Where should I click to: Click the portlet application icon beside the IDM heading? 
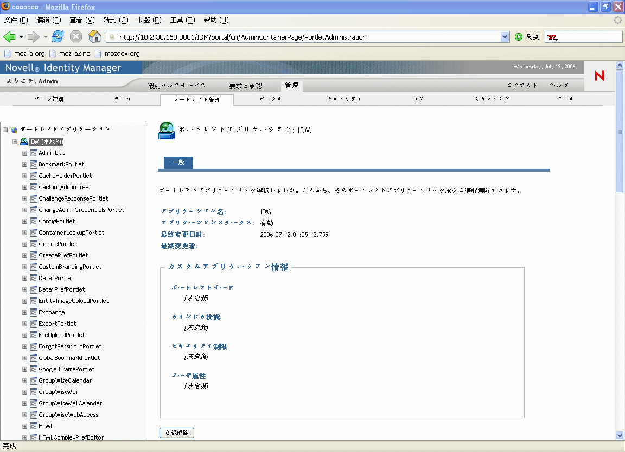pos(166,130)
